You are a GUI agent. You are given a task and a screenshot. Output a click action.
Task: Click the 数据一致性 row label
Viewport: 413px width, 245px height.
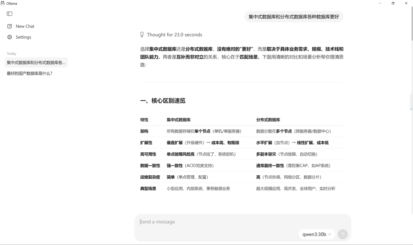point(150,166)
